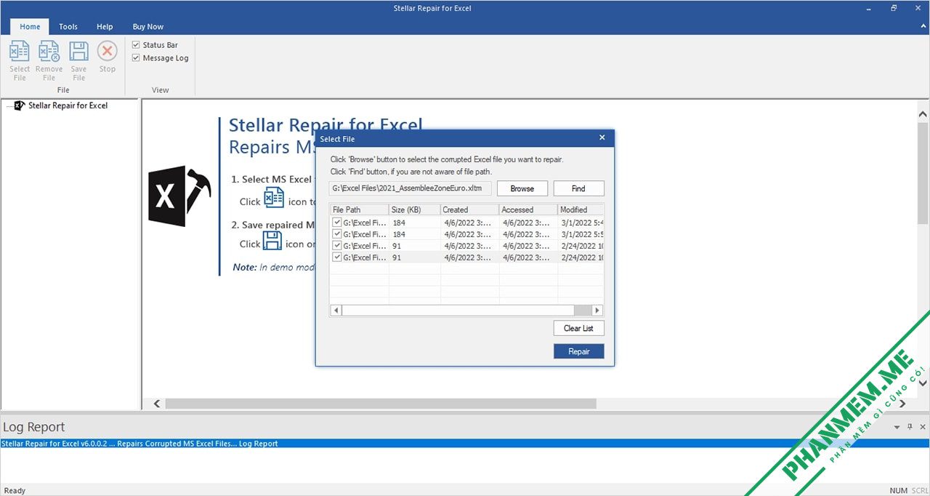
Task: Sort by Accessed column header
Action: [528, 209]
